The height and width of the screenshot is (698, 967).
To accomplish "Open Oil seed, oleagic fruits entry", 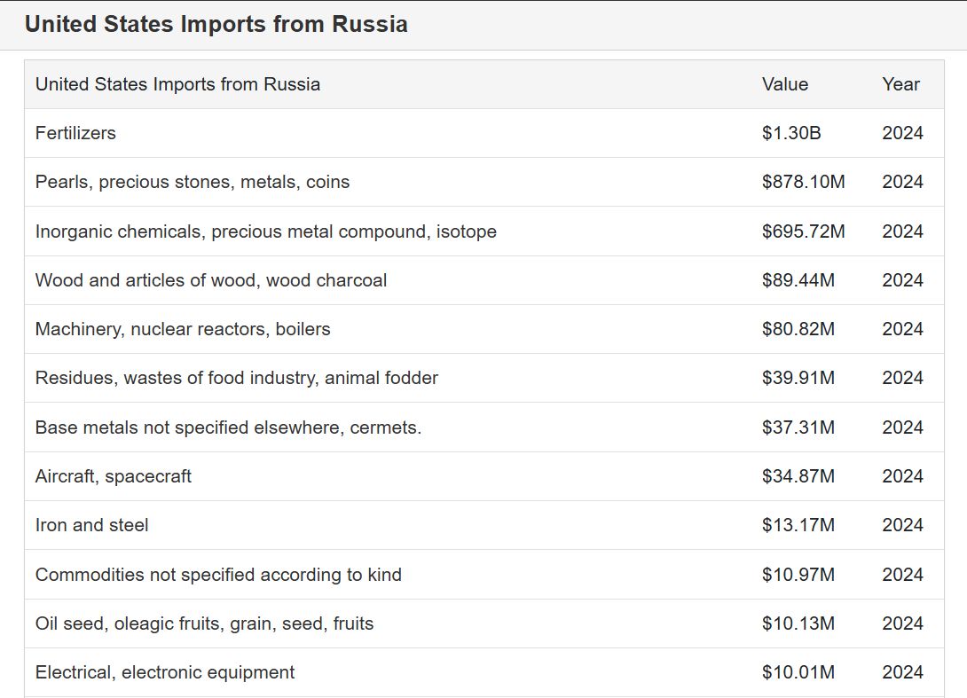I will 204,623.
